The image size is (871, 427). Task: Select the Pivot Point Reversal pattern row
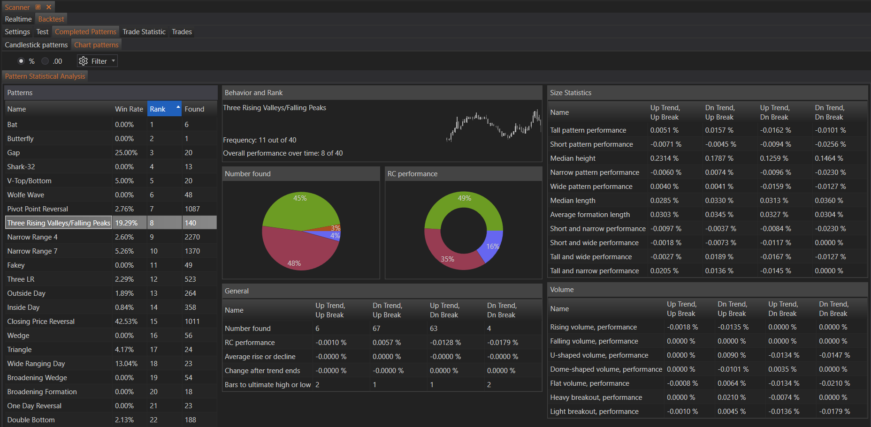pos(38,209)
